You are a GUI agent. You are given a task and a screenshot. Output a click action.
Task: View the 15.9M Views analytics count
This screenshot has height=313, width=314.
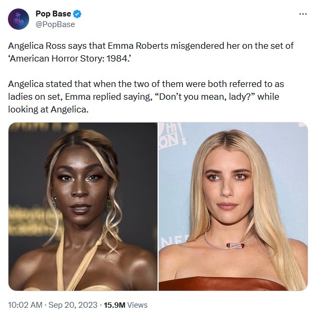click(x=126, y=305)
